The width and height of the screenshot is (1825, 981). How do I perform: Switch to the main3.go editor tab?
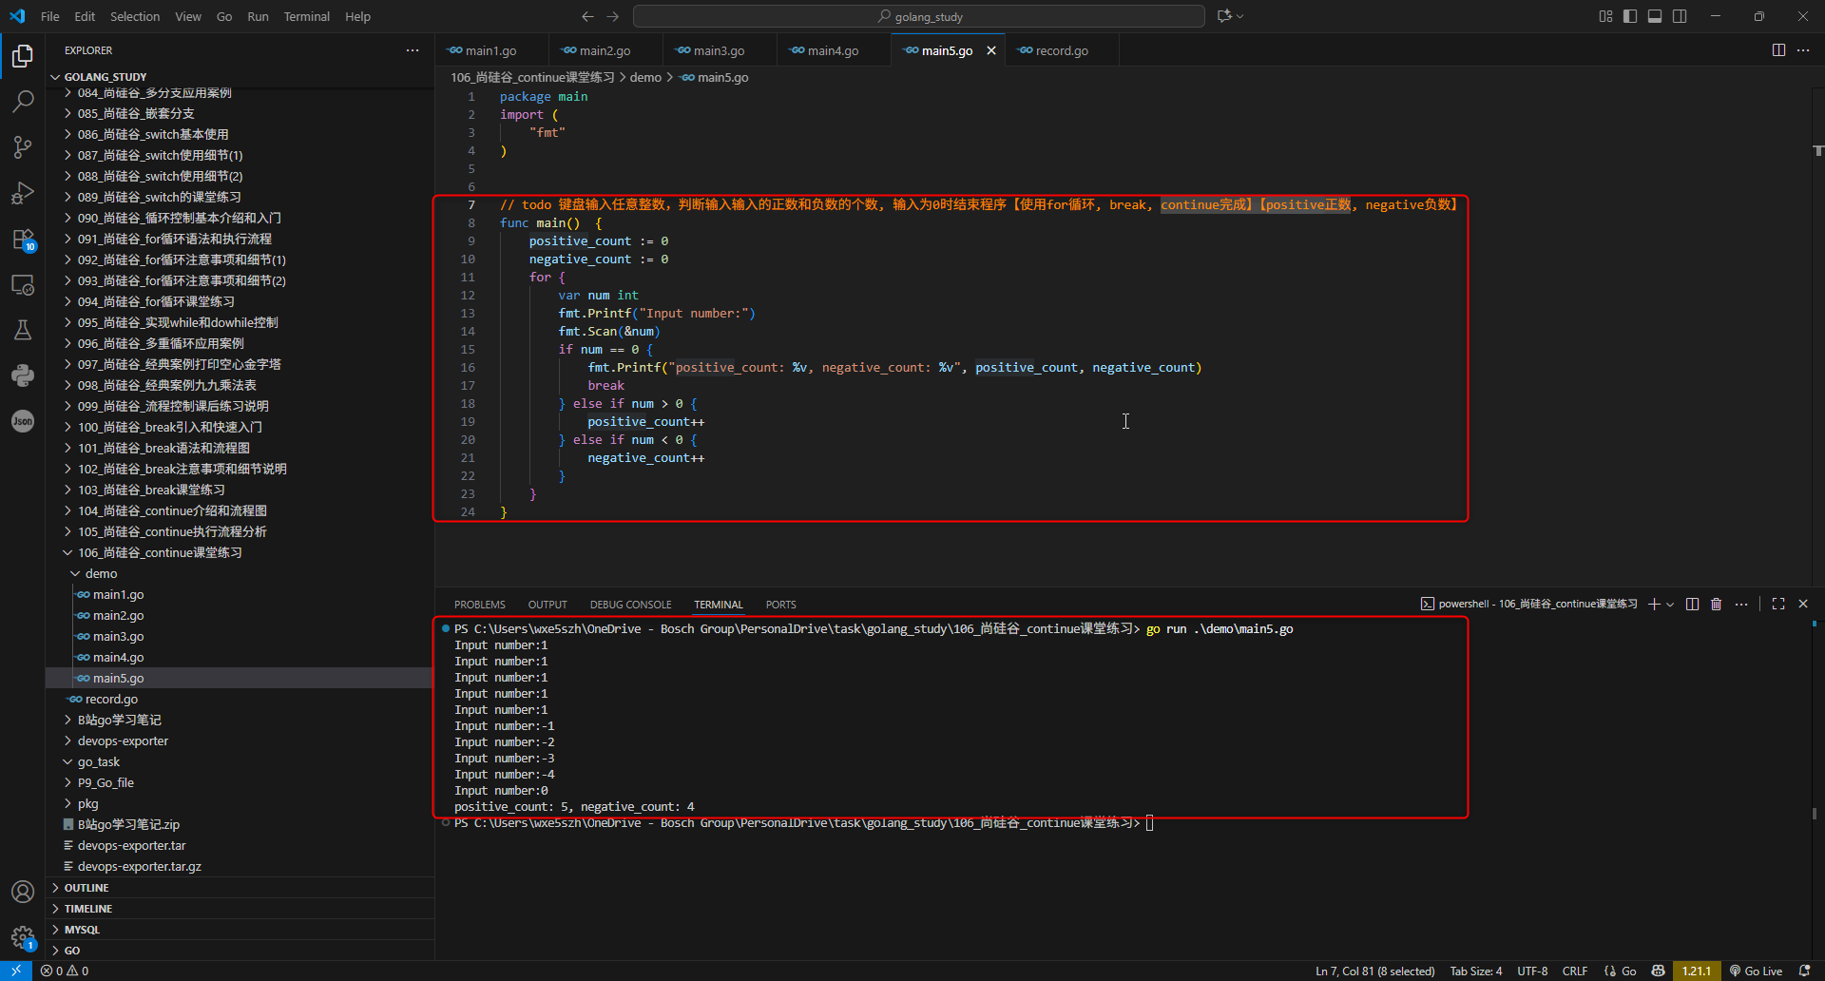719,50
